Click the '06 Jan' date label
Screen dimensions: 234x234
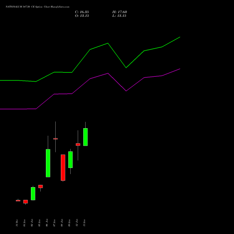click(x=47, y=223)
